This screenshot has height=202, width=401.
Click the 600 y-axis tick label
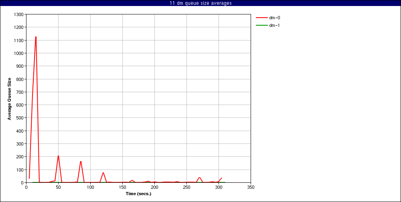(21, 105)
